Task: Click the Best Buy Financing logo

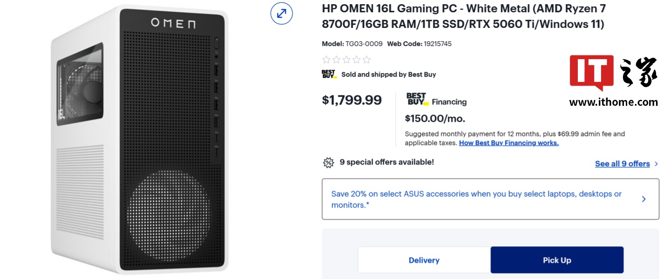Action: pyautogui.click(x=417, y=100)
